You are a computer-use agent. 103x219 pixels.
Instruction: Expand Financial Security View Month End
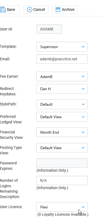coord(62,132)
